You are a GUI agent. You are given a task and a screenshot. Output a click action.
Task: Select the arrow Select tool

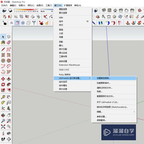(3, 37)
